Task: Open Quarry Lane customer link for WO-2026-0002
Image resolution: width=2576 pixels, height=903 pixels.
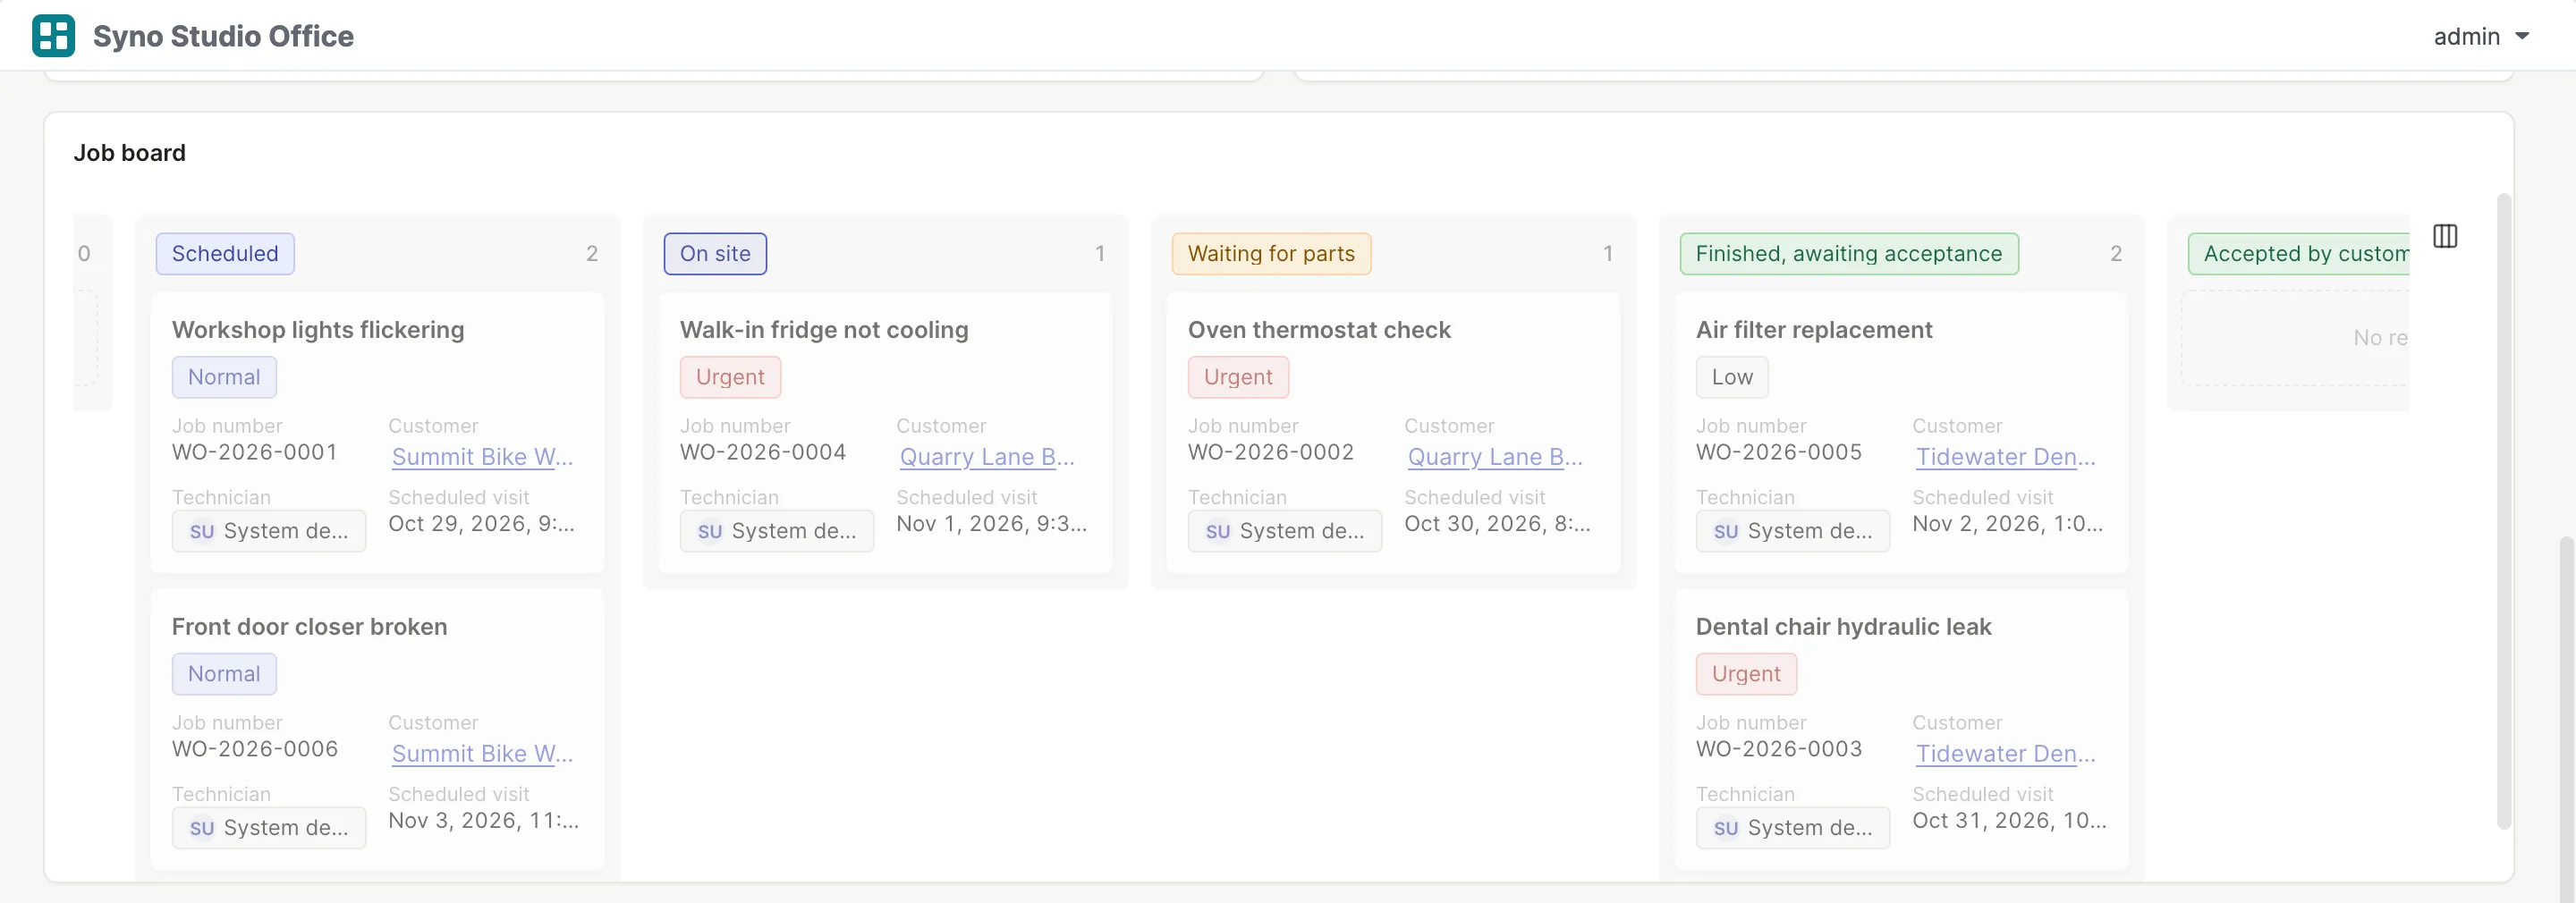Action: pos(1495,457)
